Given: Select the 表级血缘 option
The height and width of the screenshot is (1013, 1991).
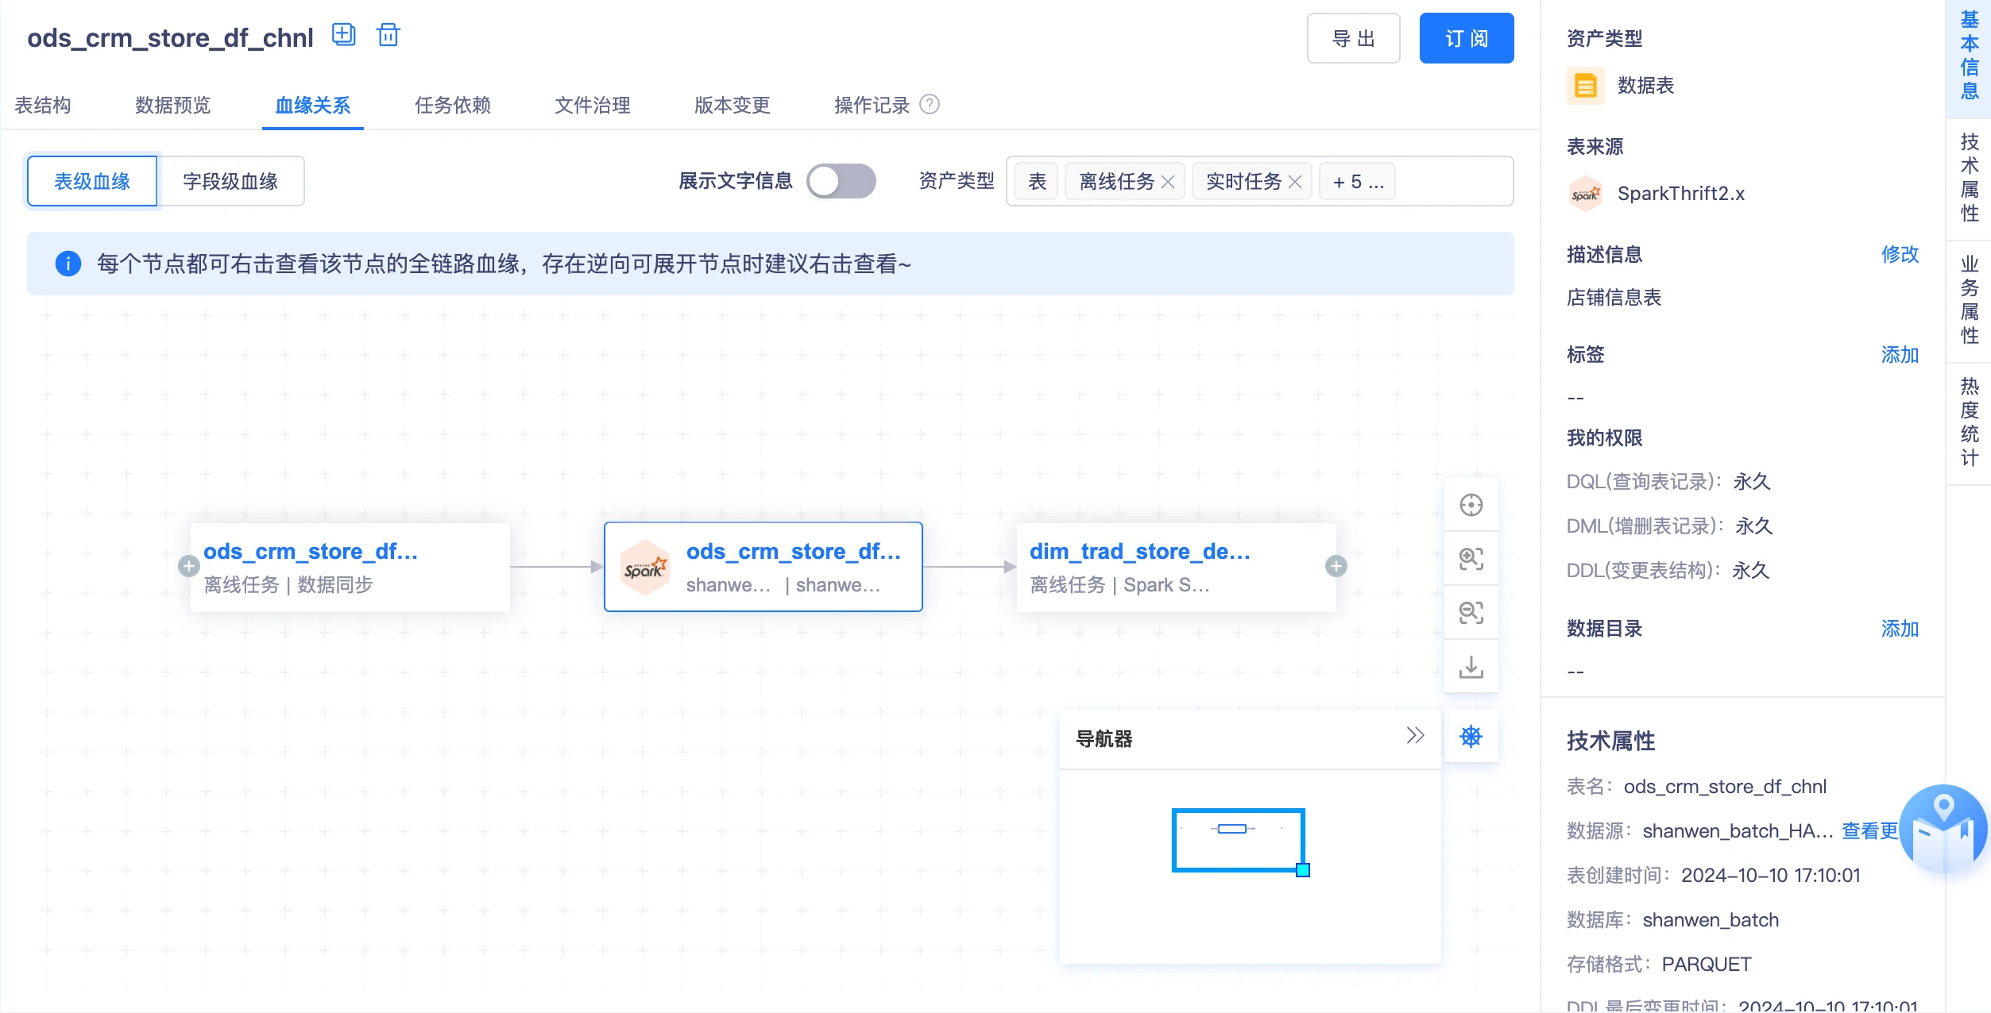Looking at the screenshot, I should 92,181.
